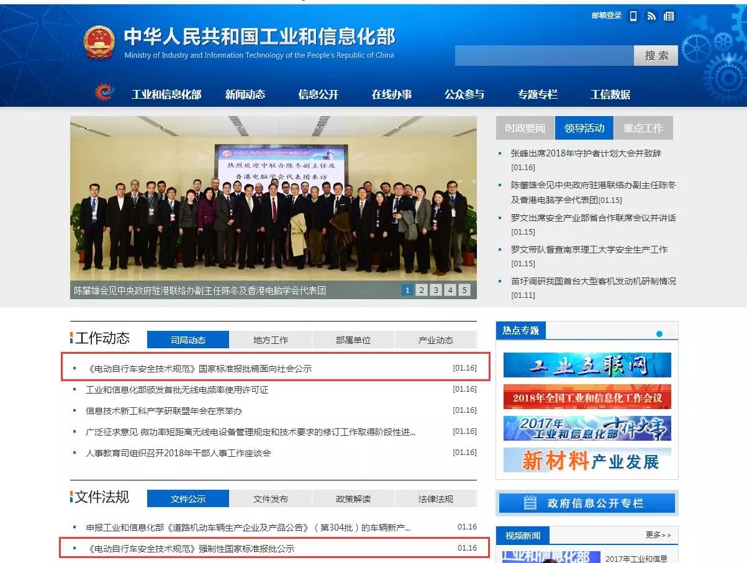Go to slide 3 of the carousel
Viewport: 747px width, 563px height.
point(436,290)
